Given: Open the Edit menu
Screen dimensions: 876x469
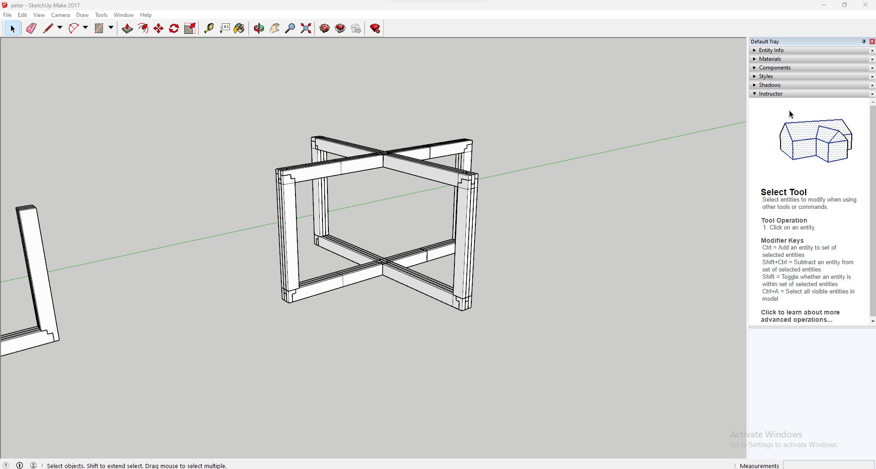Looking at the screenshot, I should click(x=22, y=15).
